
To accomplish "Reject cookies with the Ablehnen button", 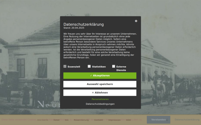I will point(100,93).
